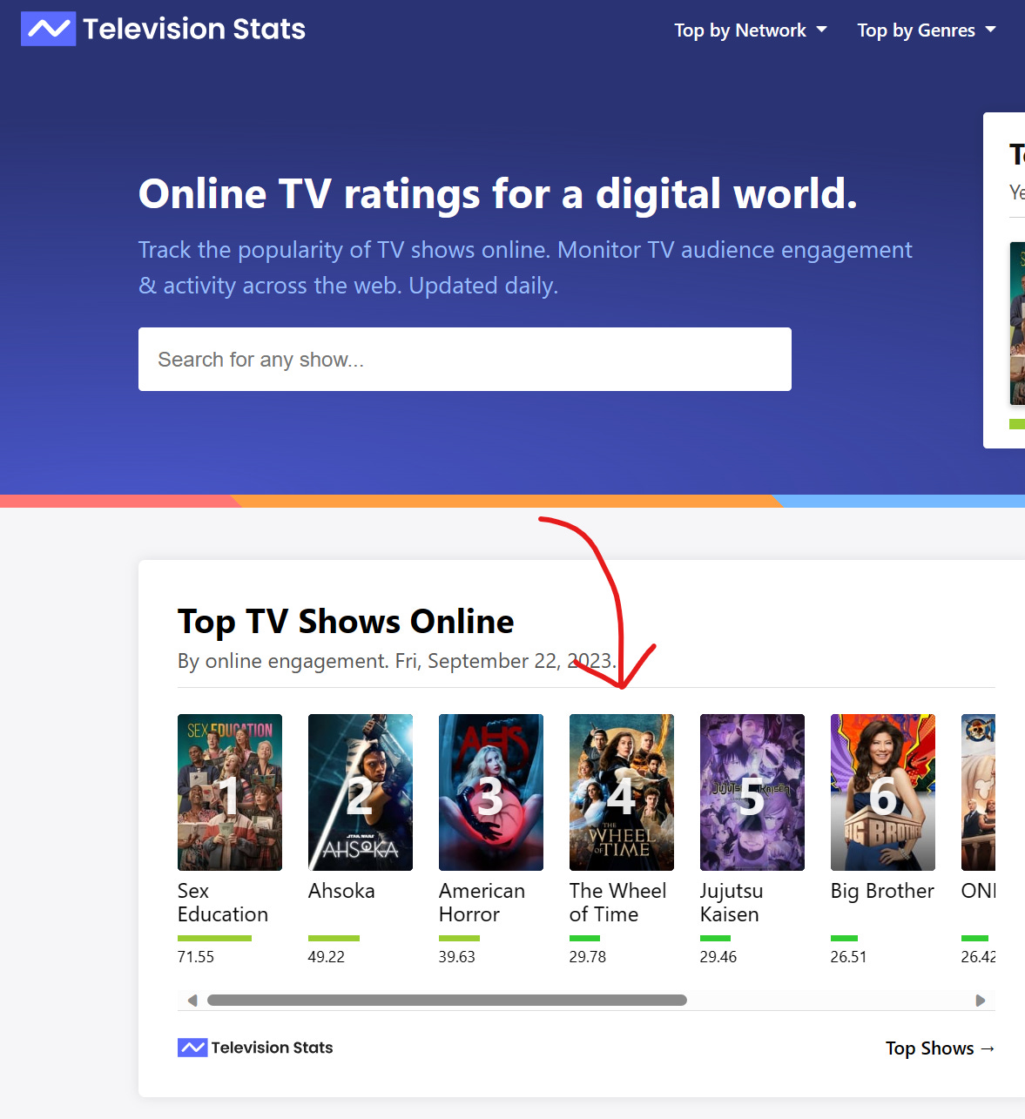The height and width of the screenshot is (1119, 1025).
Task: Open the Jujutsu Kaisen poster thumbnail
Action: 752,792
